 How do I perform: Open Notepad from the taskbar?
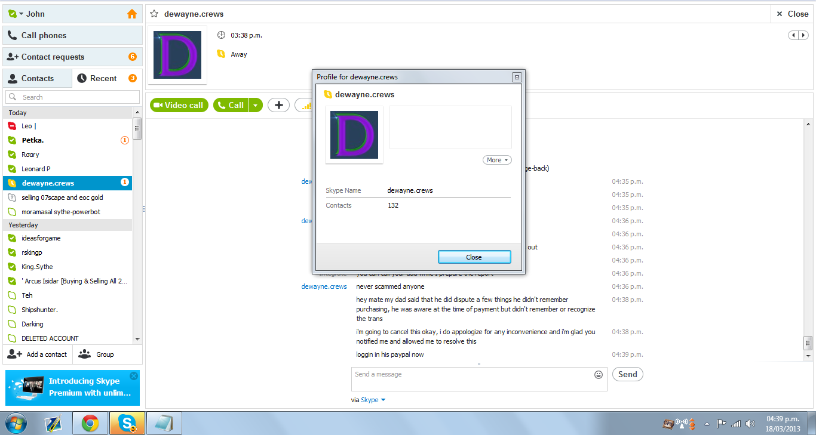pos(164,423)
